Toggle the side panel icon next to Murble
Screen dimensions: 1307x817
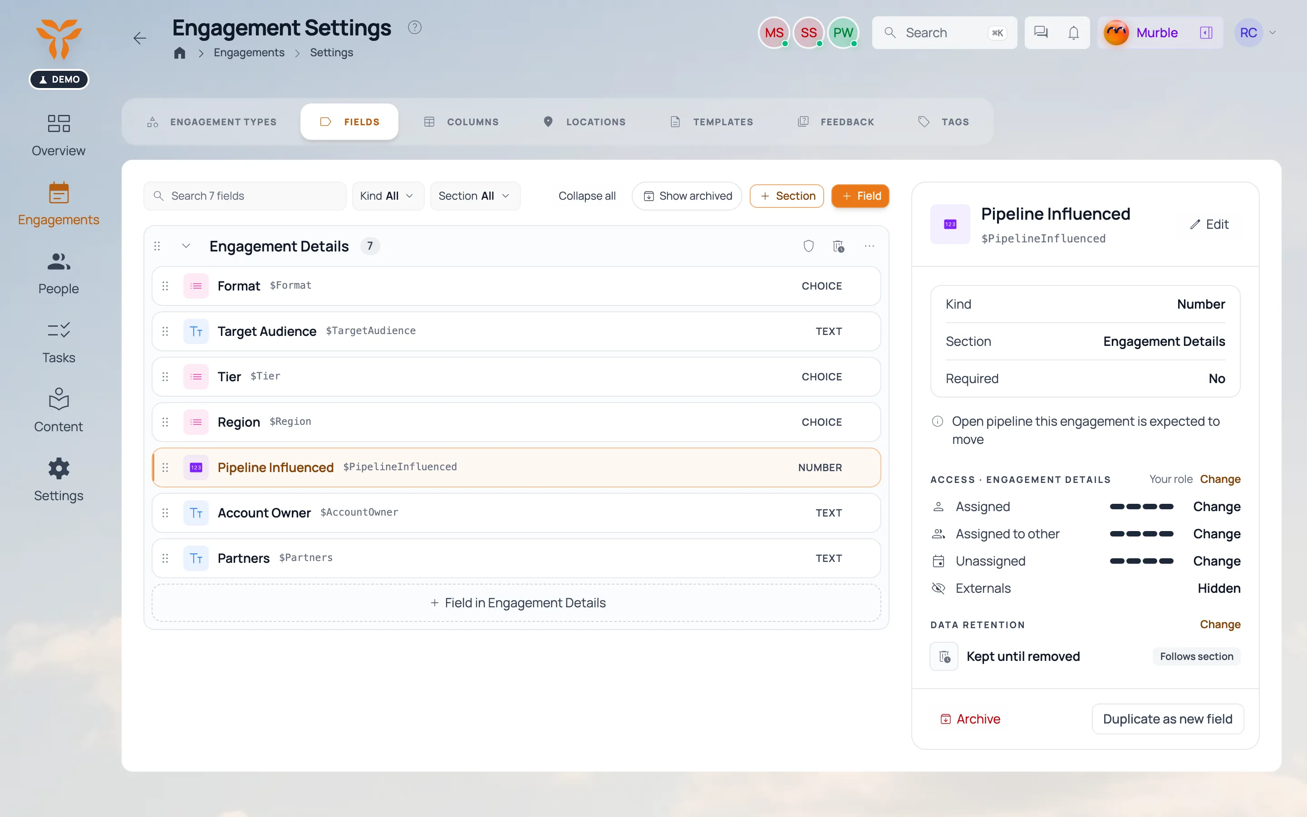(x=1206, y=33)
